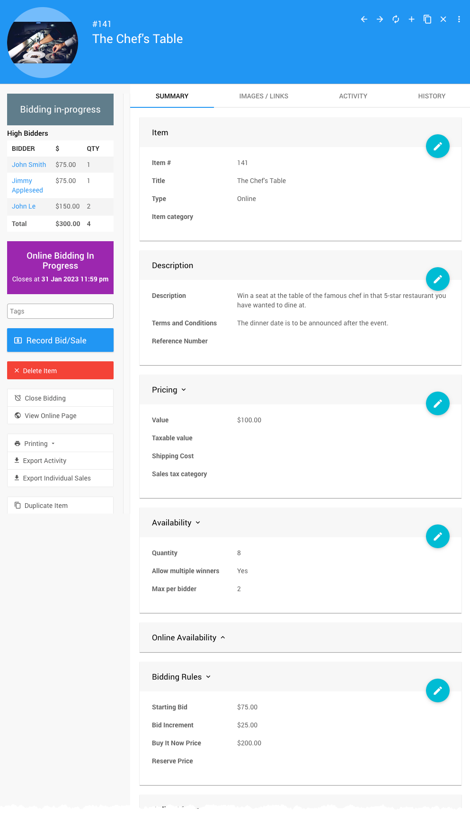Image resolution: width=470 pixels, height=821 pixels.
Task: Go to previous item using back arrow
Action: coord(364,19)
